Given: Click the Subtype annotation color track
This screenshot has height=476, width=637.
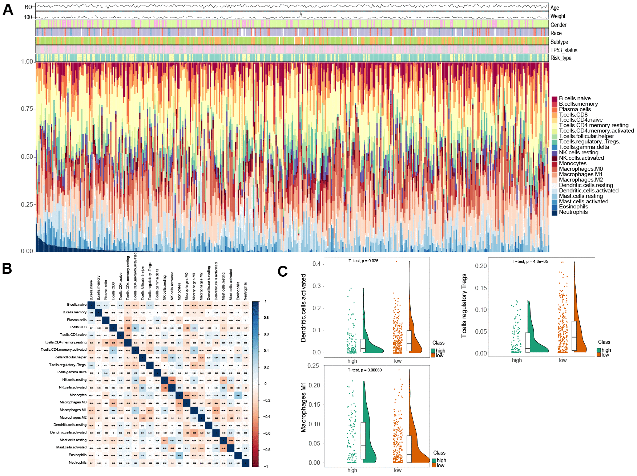Looking at the screenshot, I should coord(292,41).
